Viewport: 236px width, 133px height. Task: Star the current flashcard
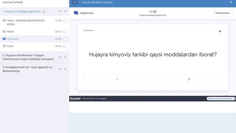pyautogui.click(x=220, y=31)
